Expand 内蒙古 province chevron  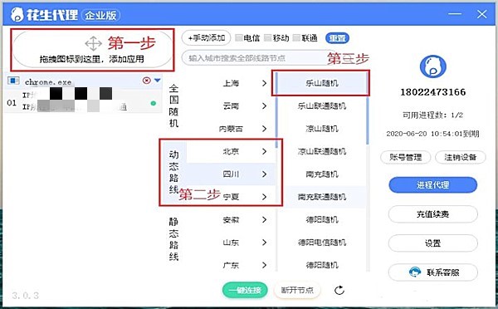pyautogui.click(x=264, y=129)
